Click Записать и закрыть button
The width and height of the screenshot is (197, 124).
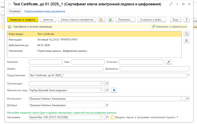click(x=23, y=20)
